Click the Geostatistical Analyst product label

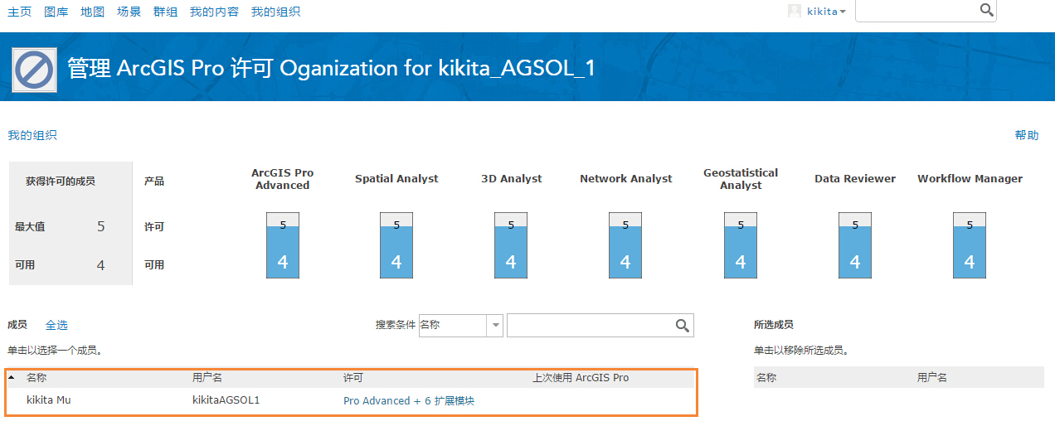741,179
